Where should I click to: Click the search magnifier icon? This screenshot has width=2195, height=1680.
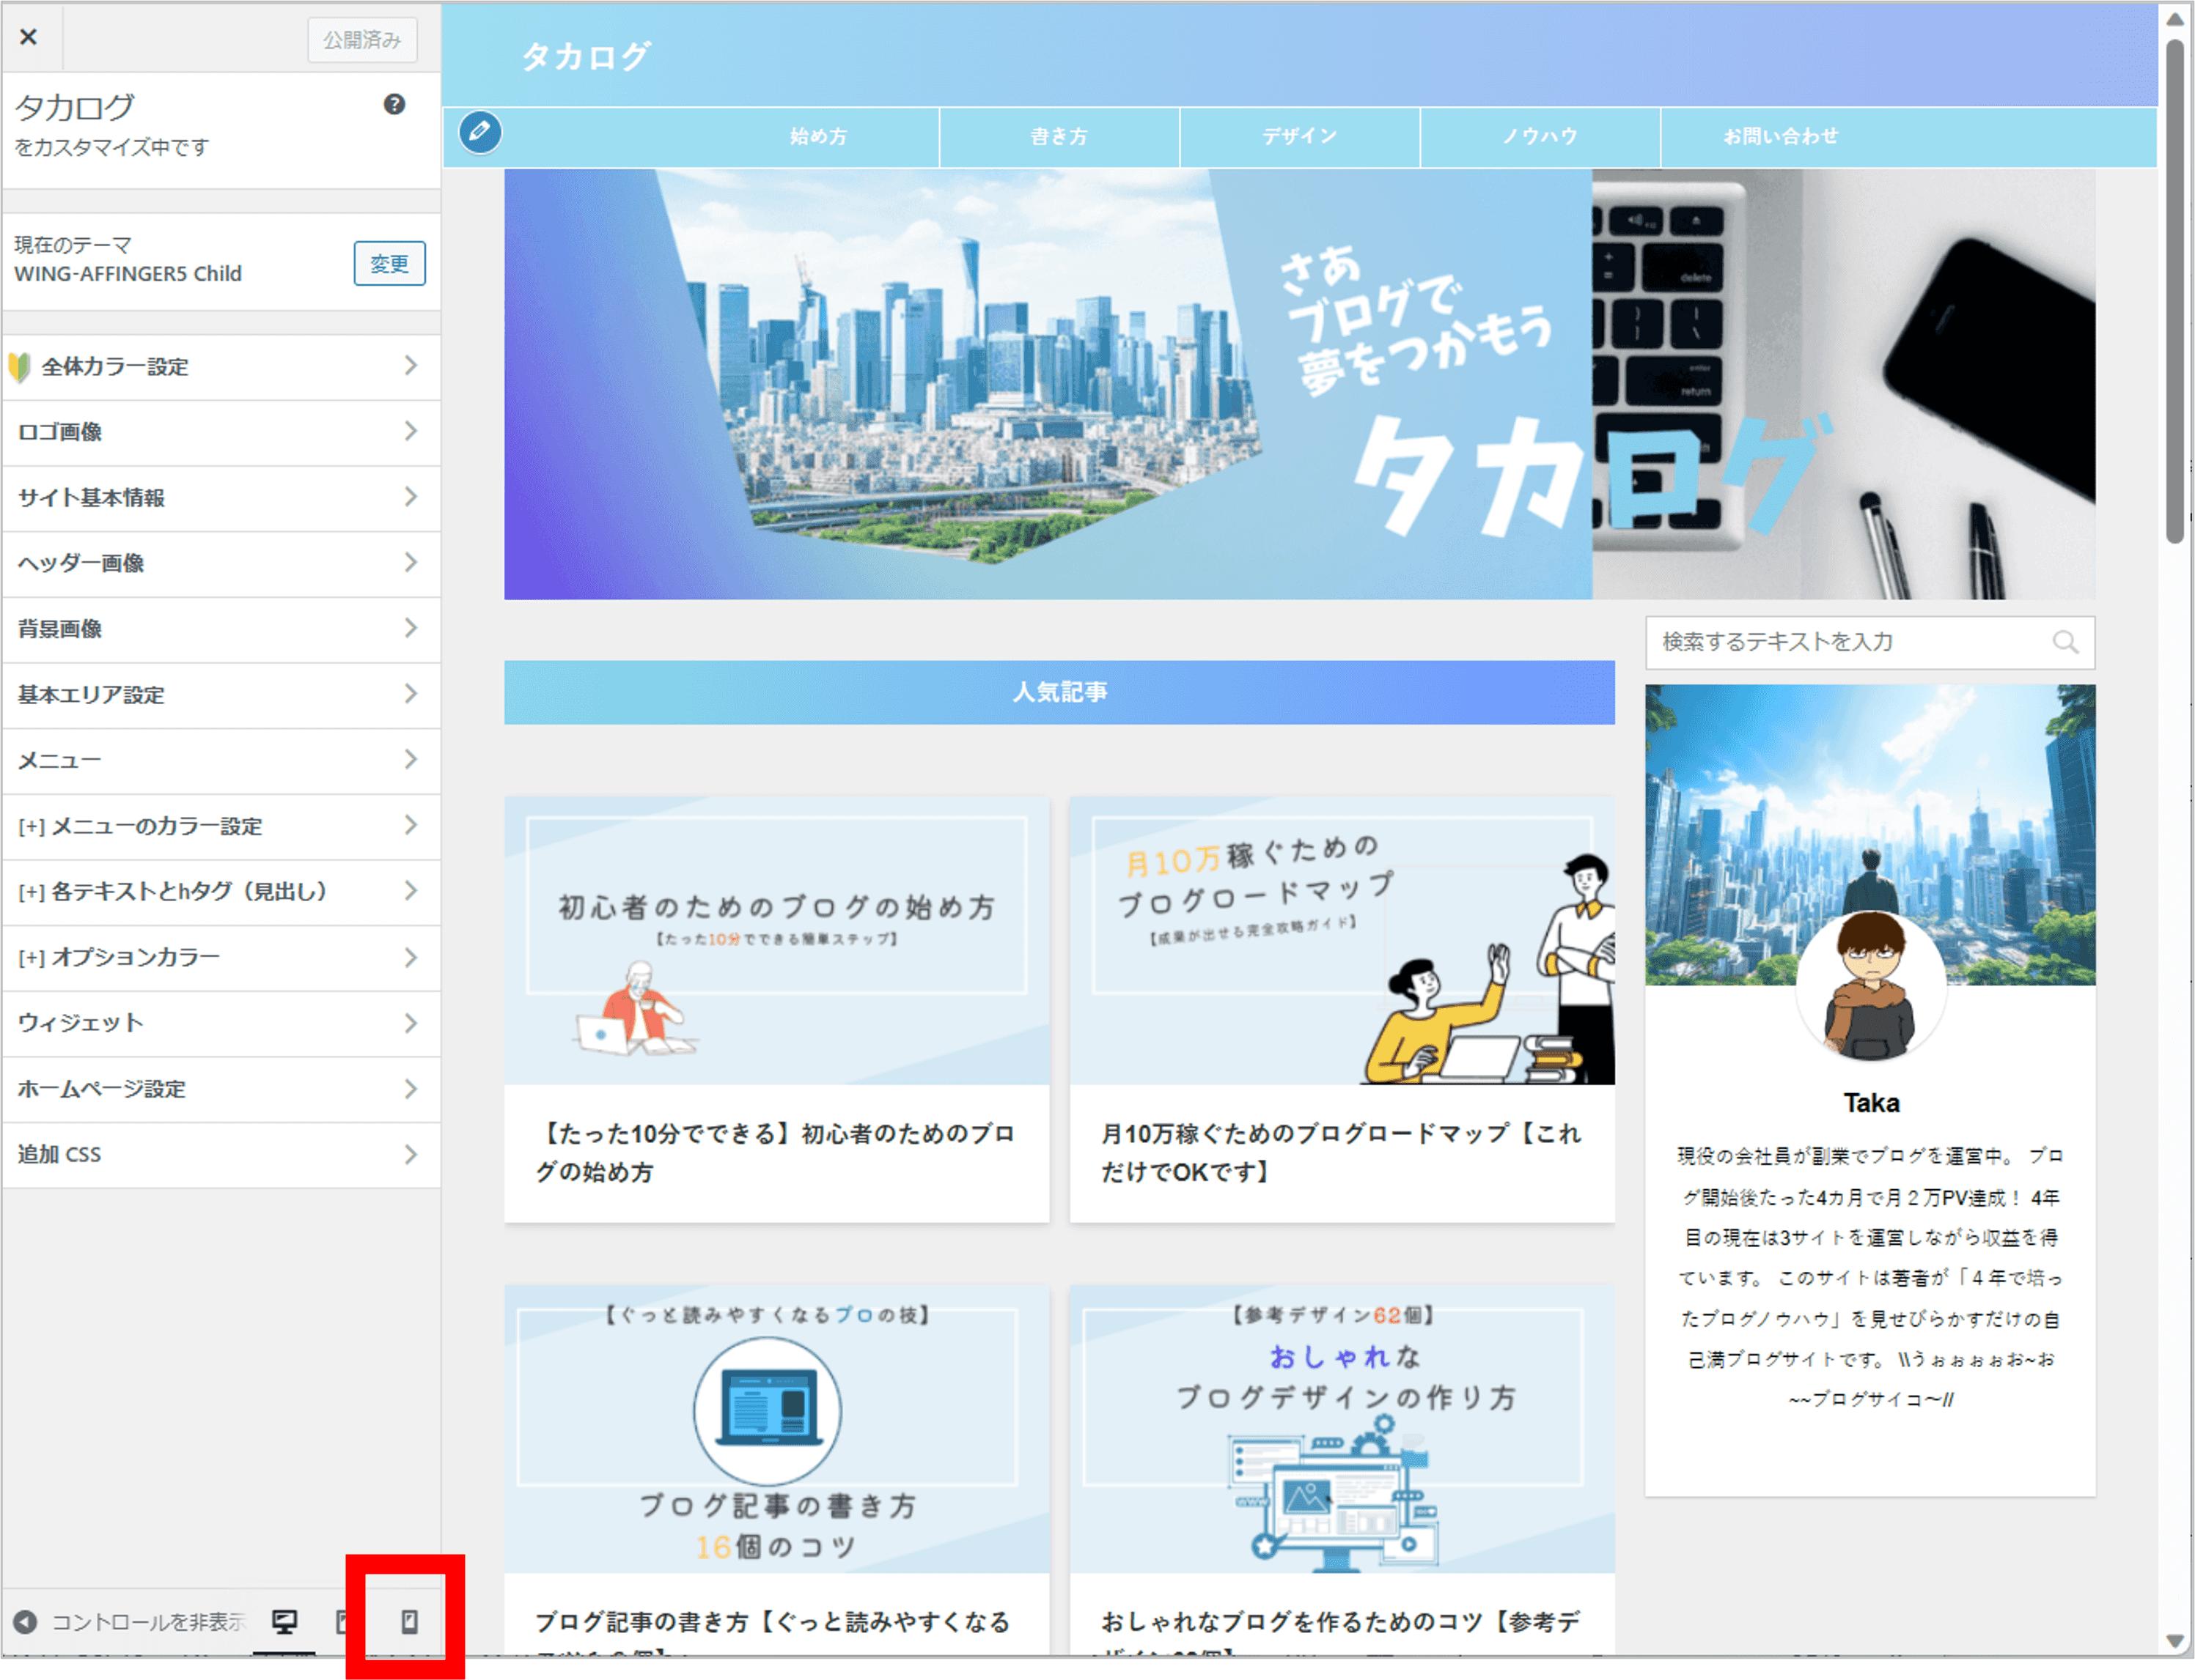[2065, 642]
